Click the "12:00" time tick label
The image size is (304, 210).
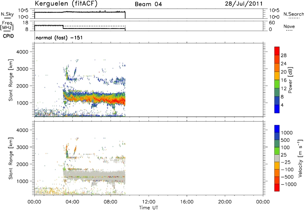[x=149, y=202]
